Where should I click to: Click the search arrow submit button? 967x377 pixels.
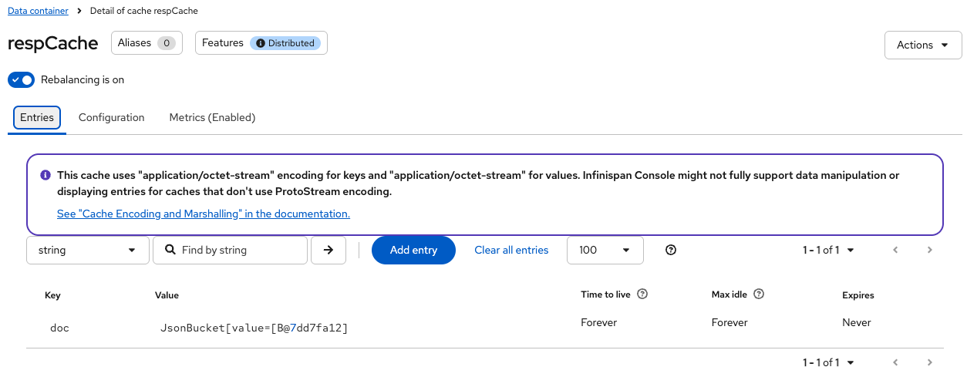[x=329, y=250]
